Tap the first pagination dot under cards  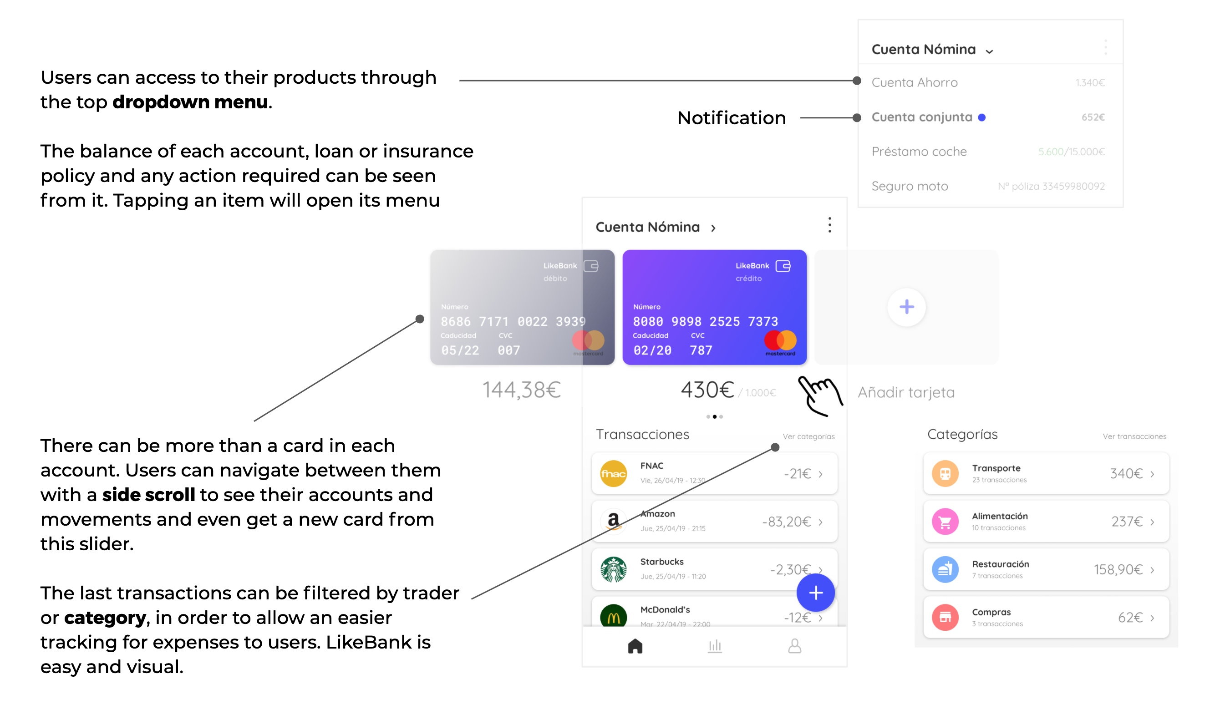pyautogui.click(x=708, y=417)
